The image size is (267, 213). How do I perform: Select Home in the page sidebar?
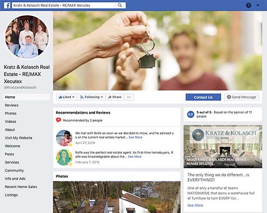tap(26, 97)
